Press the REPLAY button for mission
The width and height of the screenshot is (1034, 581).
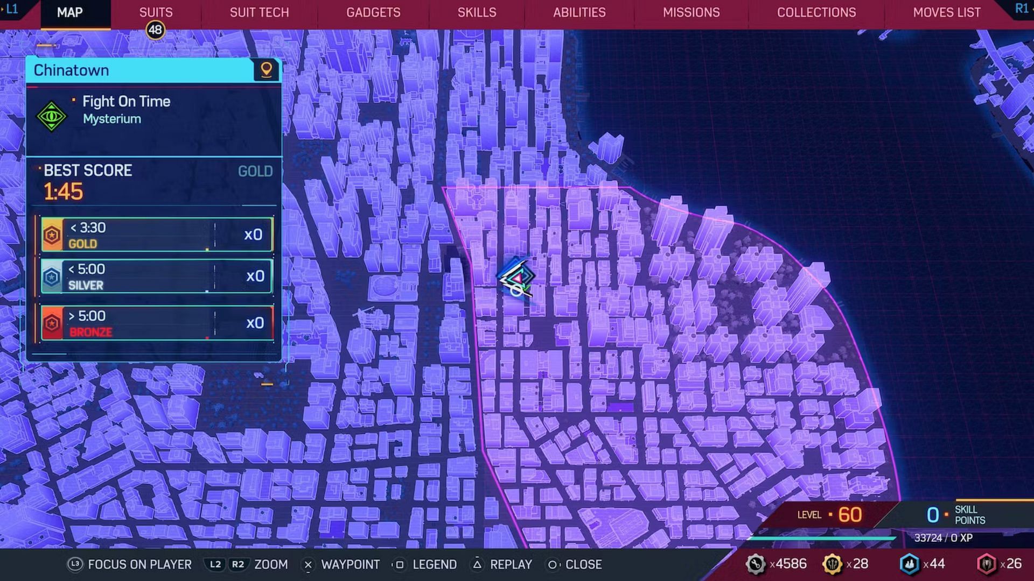[511, 564]
